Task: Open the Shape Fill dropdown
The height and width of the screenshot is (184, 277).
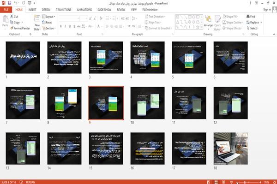Action: [230, 17]
